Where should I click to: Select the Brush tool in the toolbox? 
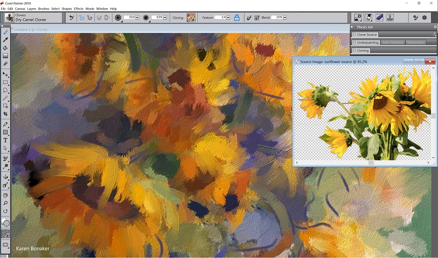(5, 32)
